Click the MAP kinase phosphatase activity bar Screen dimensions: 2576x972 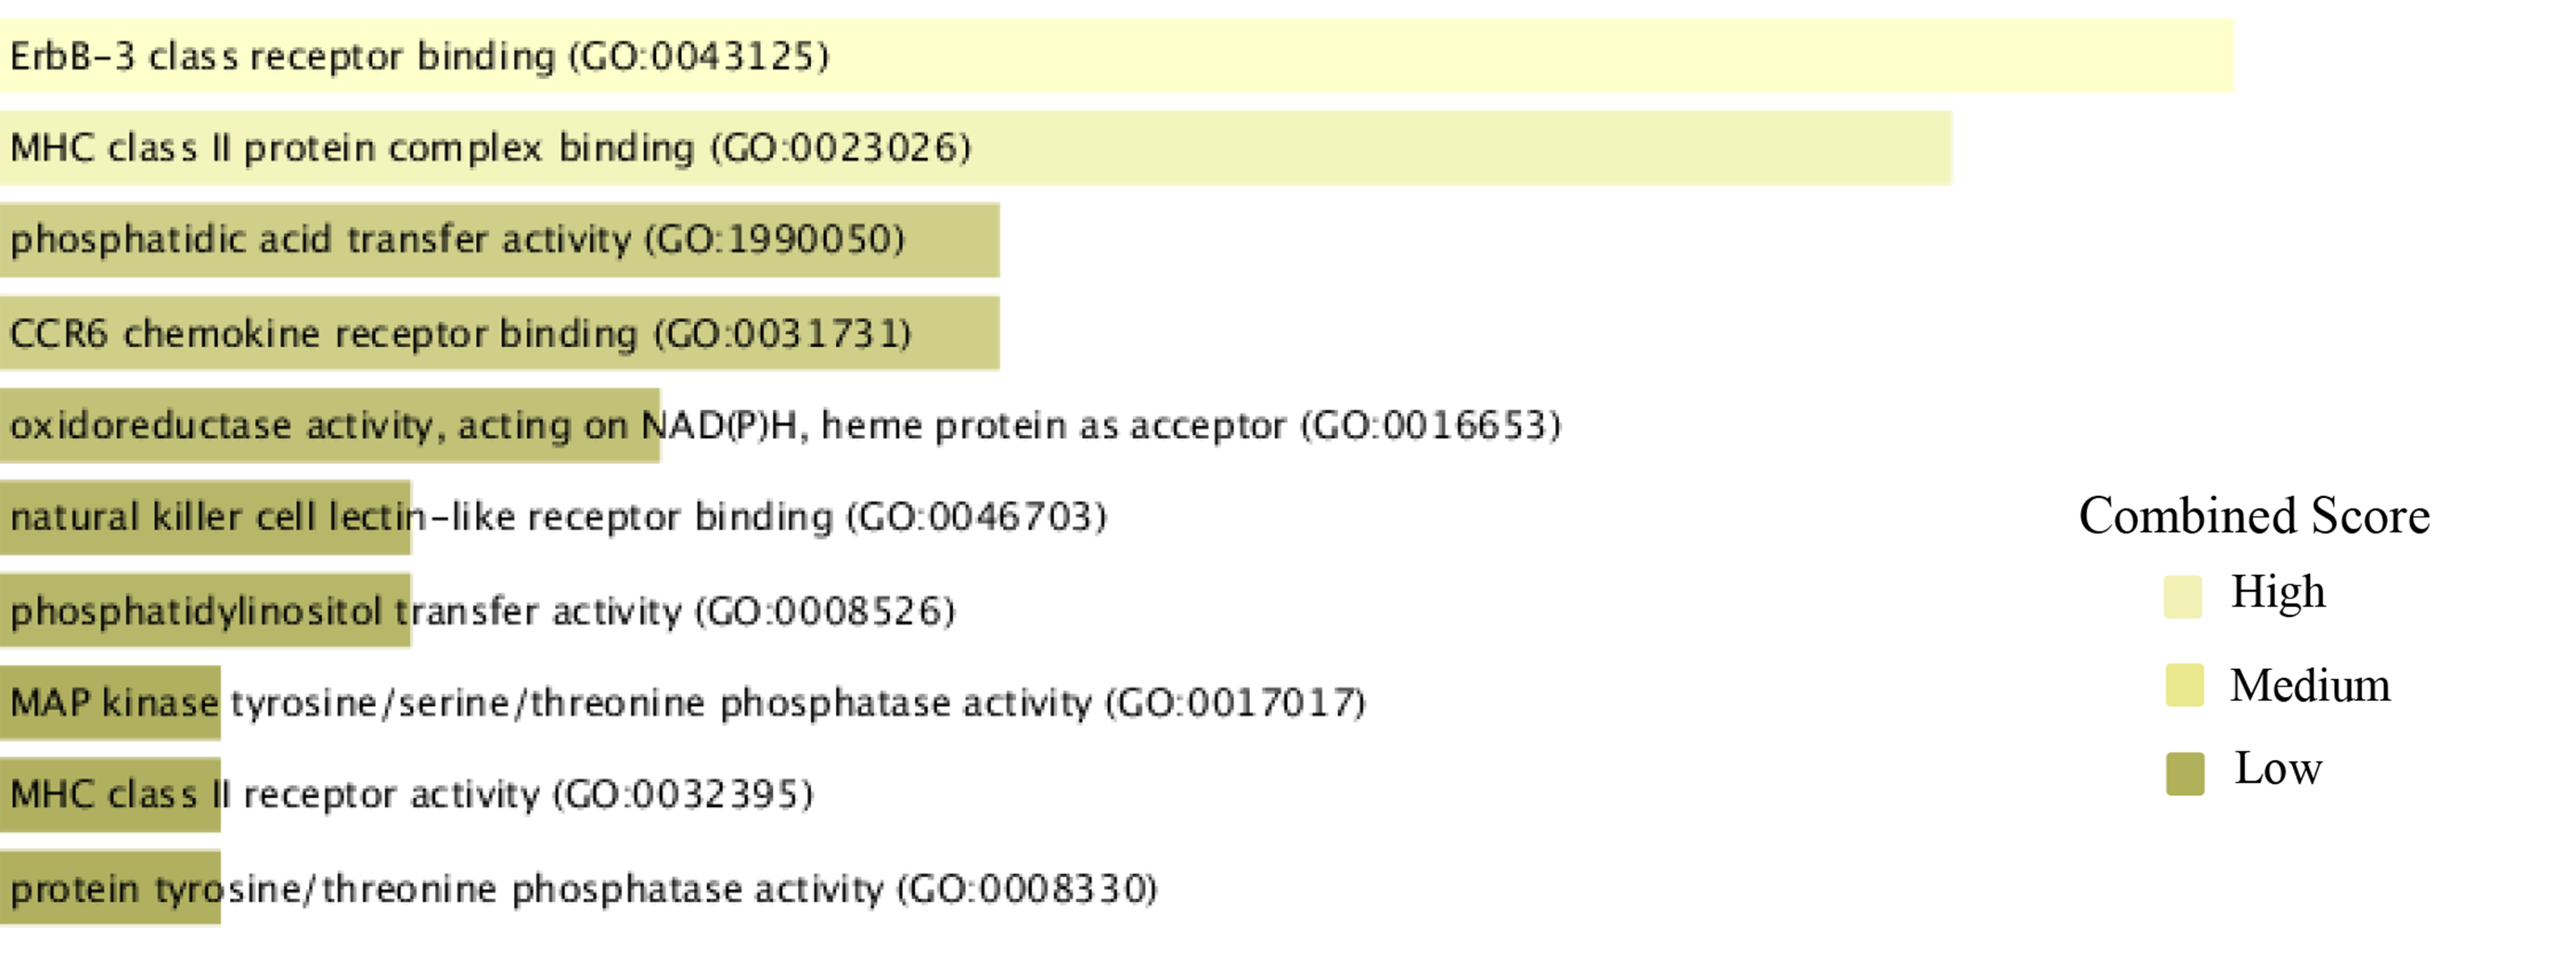pyautogui.click(x=110, y=702)
